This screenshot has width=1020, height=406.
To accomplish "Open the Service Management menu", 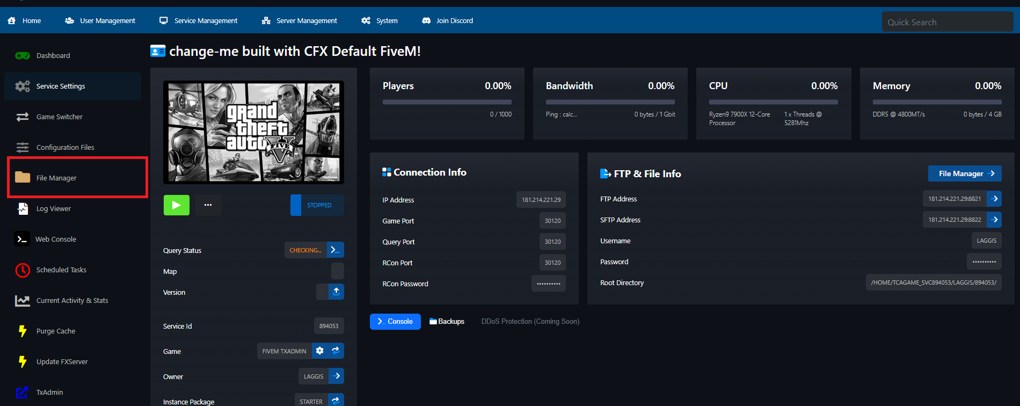I will point(198,20).
